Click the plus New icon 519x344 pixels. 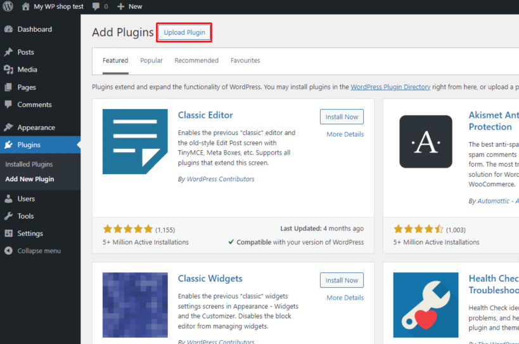pyautogui.click(x=121, y=6)
